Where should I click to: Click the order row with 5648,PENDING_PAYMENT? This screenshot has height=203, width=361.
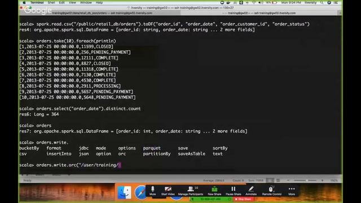(x=77, y=97)
